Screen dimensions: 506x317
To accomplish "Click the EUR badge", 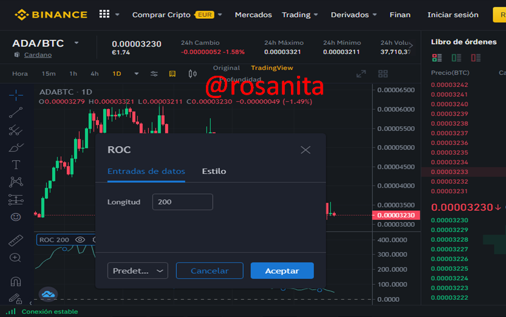I will [x=205, y=15].
